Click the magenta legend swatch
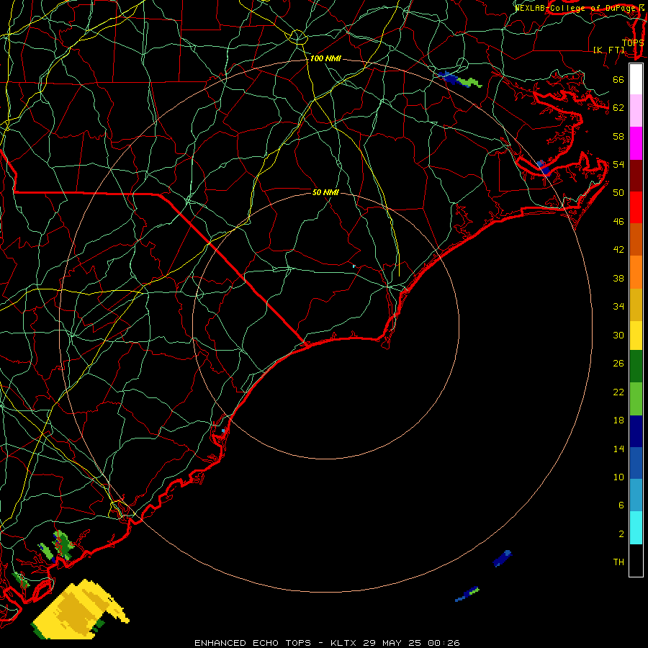Screen dimensions: 648x648 [636, 143]
